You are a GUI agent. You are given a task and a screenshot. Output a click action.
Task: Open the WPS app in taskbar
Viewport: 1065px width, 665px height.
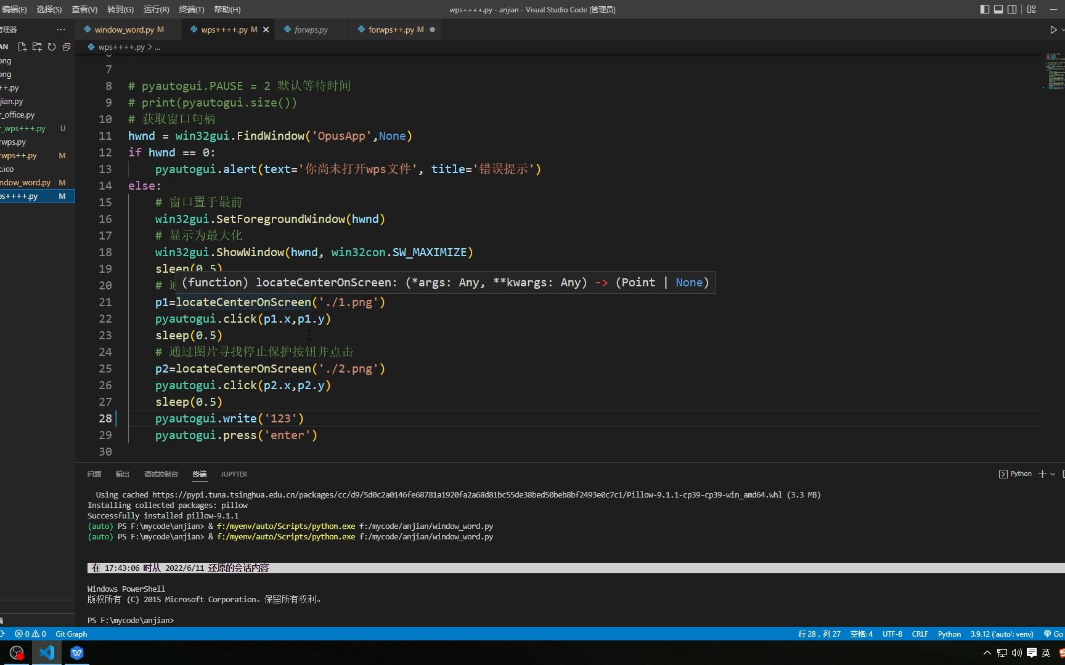(76, 653)
